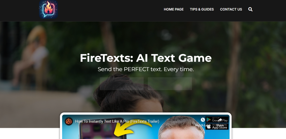Open search with the magnifier icon
Image resolution: width=286 pixels, height=139 pixels.
click(251, 9)
